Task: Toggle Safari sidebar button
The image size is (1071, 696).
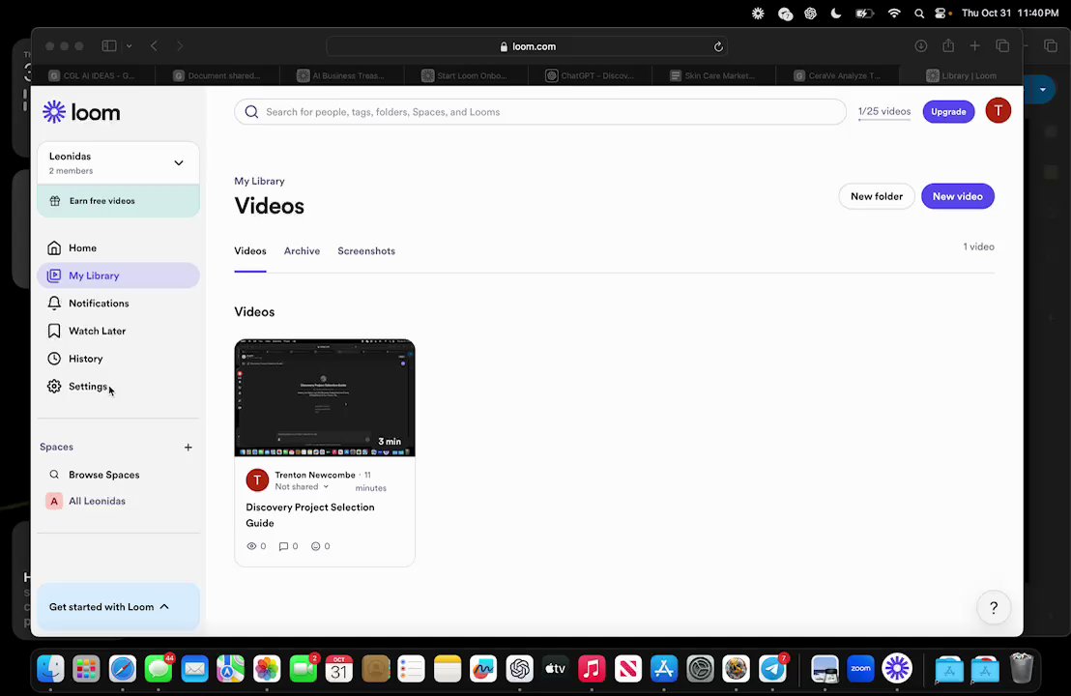Action: [109, 45]
